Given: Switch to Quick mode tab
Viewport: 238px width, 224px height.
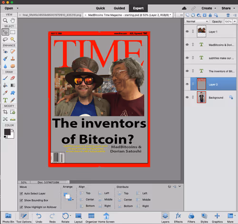Looking at the screenshot, I should [x=100, y=8].
